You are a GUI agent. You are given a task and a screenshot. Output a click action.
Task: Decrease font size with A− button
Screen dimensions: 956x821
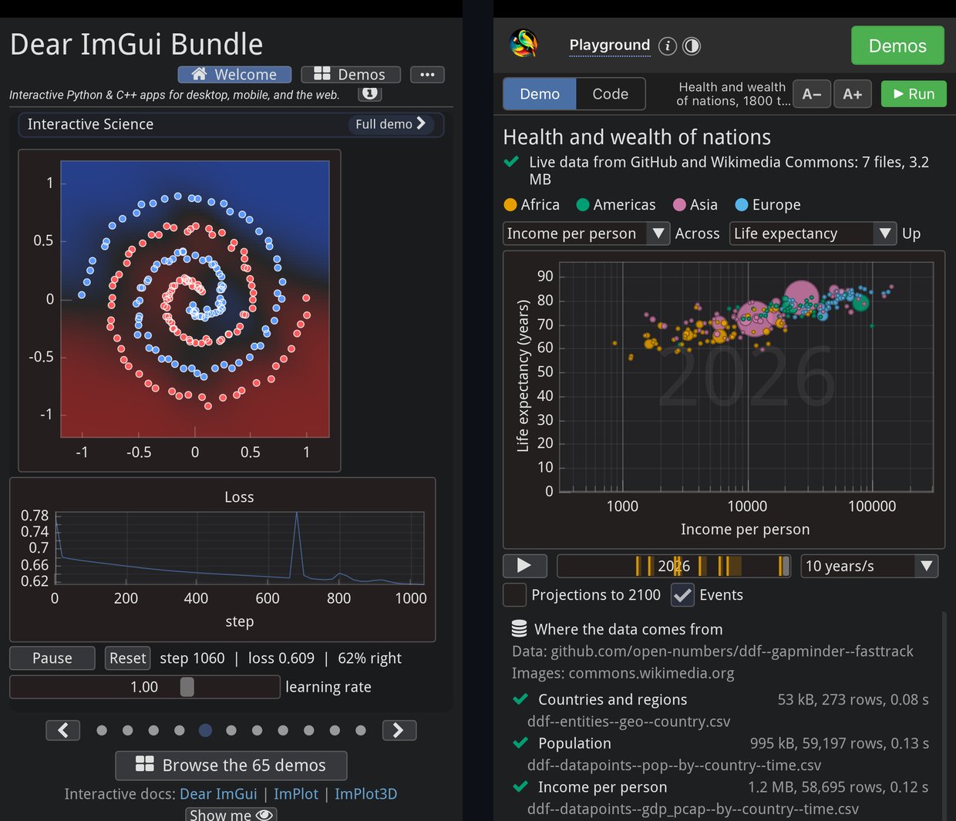(812, 94)
